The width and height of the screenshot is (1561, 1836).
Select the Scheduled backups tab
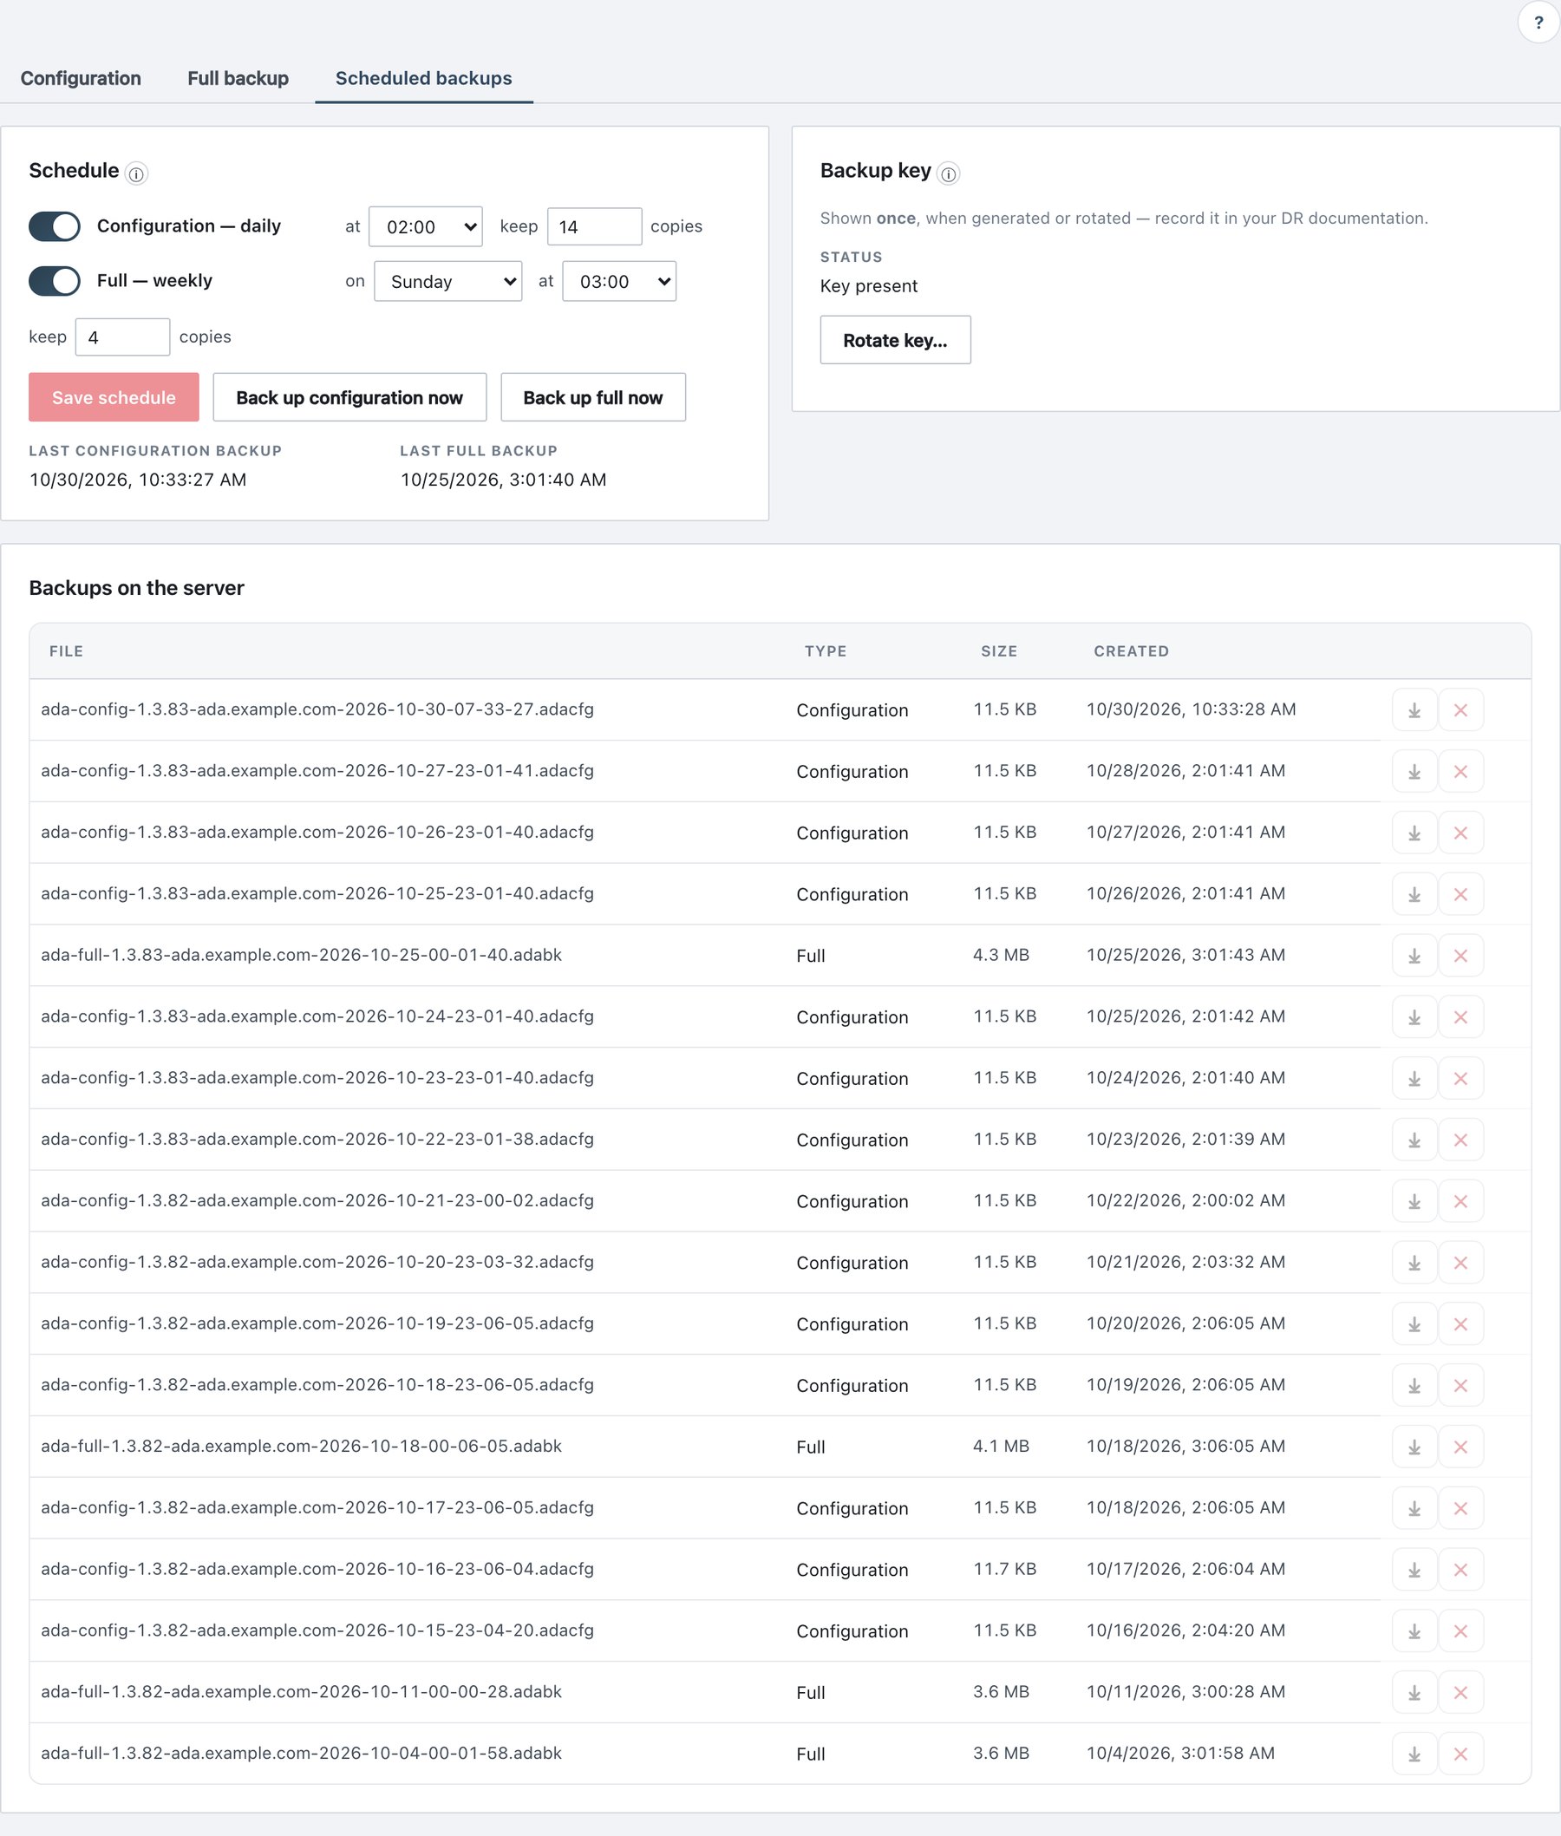[x=424, y=78]
